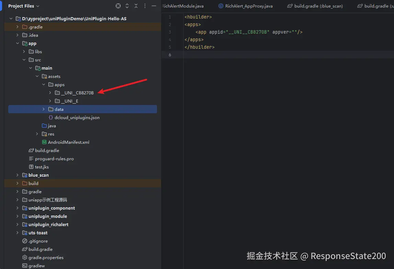Image resolution: width=394 pixels, height=269 pixels.
Task: Collapse the assets folder
Action: [x=37, y=76]
